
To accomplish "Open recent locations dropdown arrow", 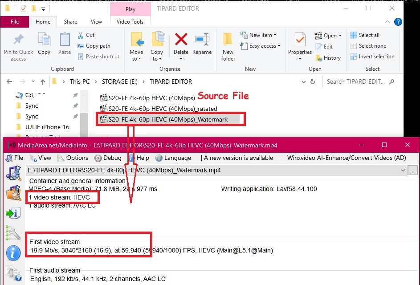I will (x=33, y=81).
